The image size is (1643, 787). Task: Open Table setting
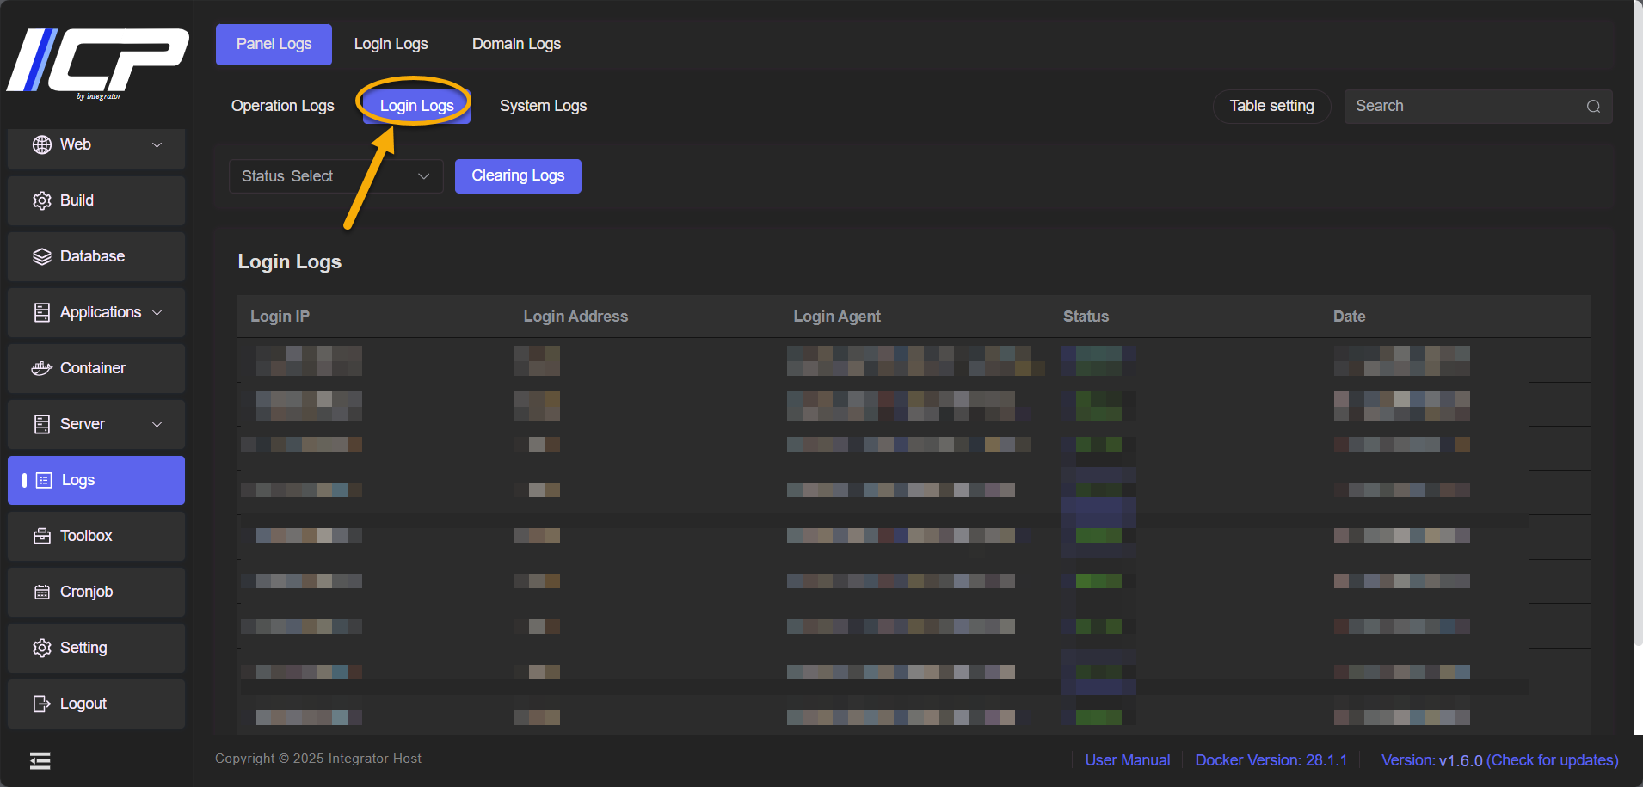[1271, 106]
